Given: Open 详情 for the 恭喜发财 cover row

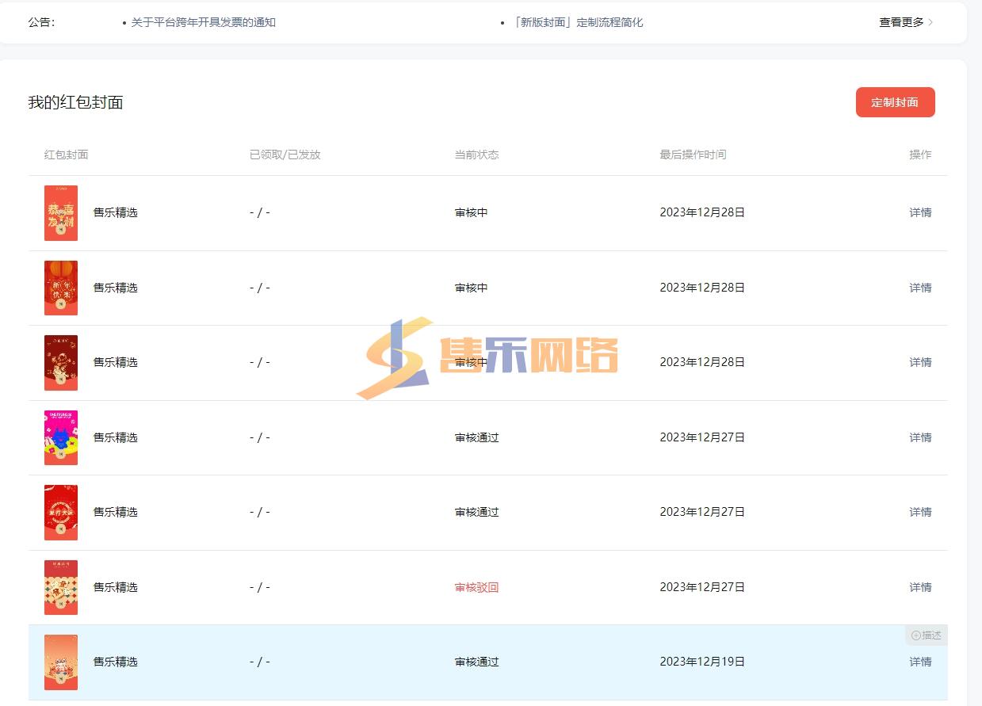Looking at the screenshot, I should 920,212.
